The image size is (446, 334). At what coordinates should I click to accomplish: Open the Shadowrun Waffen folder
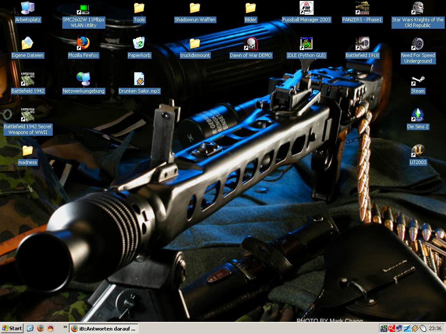click(x=195, y=8)
